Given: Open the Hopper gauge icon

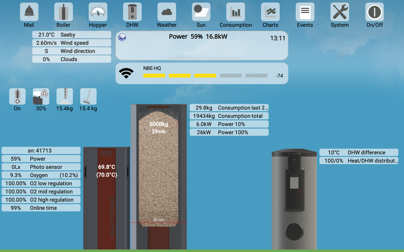Looking at the screenshot, I should click(x=98, y=12).
